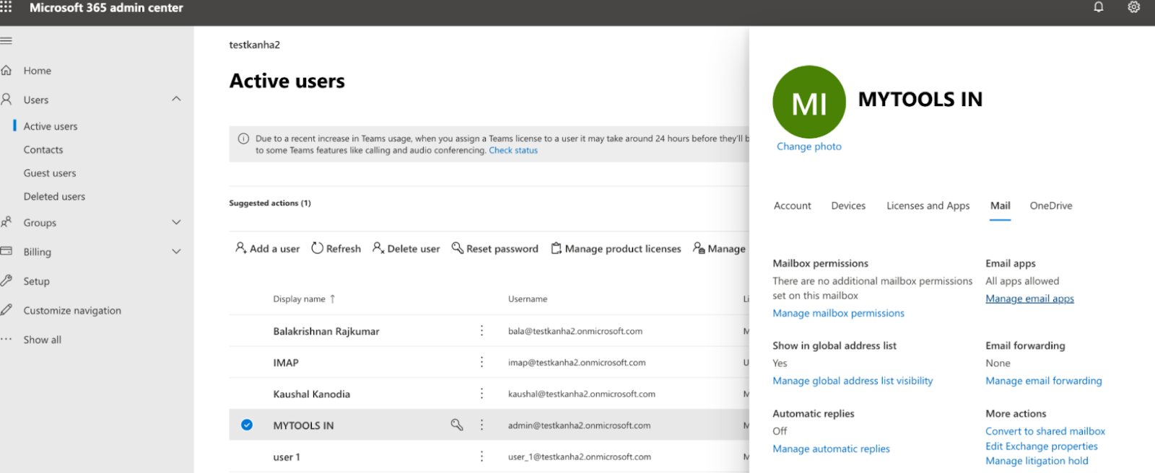Collapse the navigation hamburger menu

[x=6, y=40]
